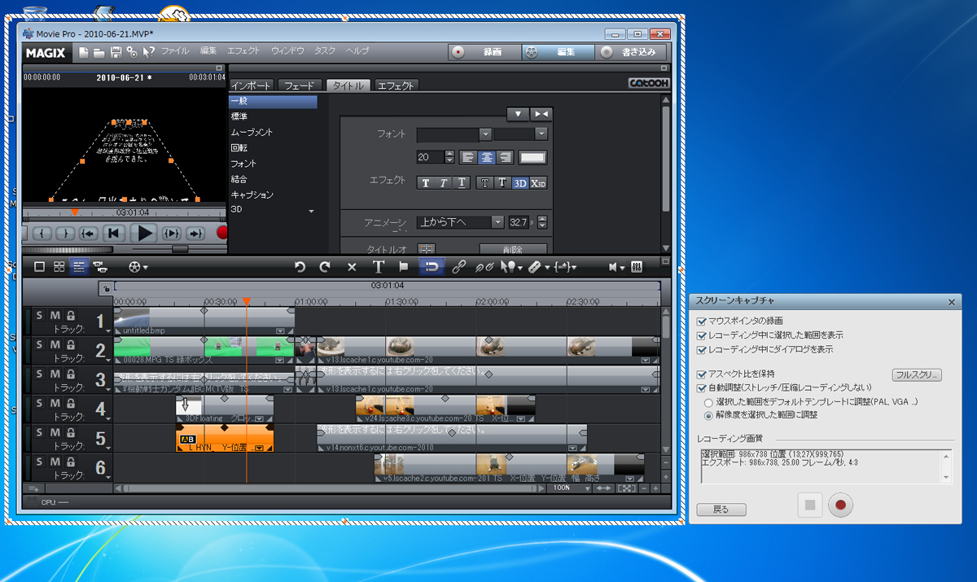This screenshot has height=582, width=977.
Task: Lock track 3 with padlock
Action: tap(71, 374)
